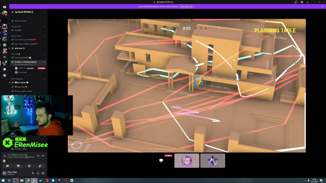Click the main stream video view
This screenshot has height=183, width=326.
[187, 86]
